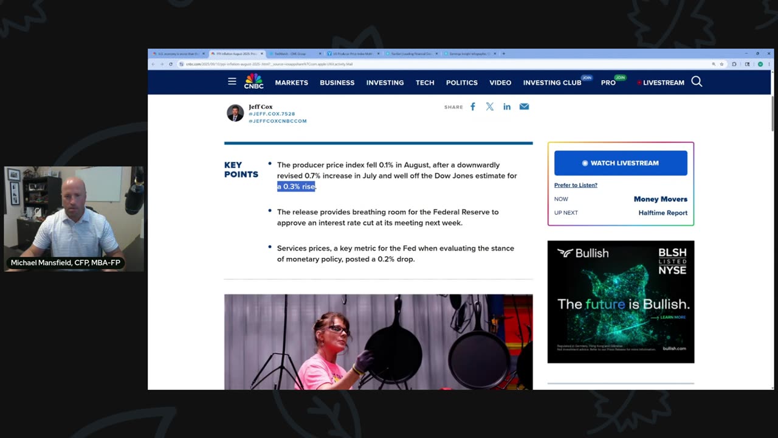
Task: View site information icon in address bar
Action: click(182, 64)
